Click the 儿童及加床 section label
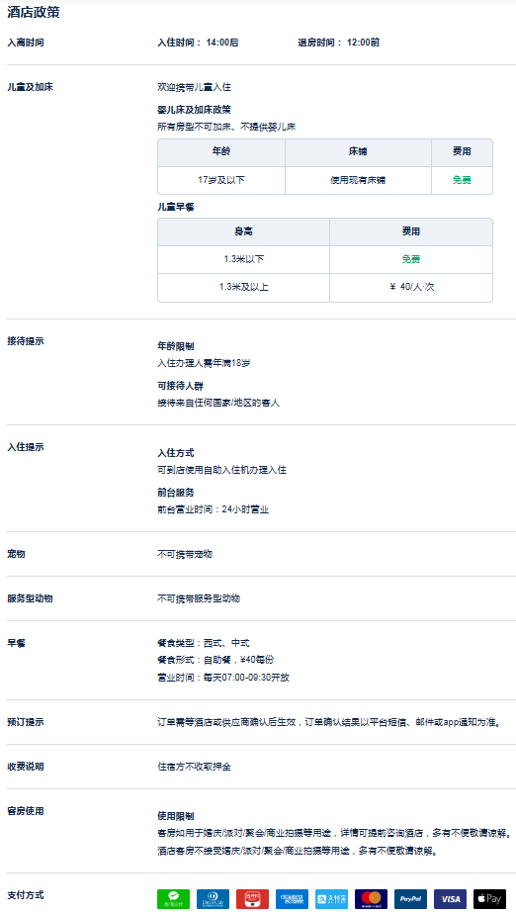 (30, 87)
